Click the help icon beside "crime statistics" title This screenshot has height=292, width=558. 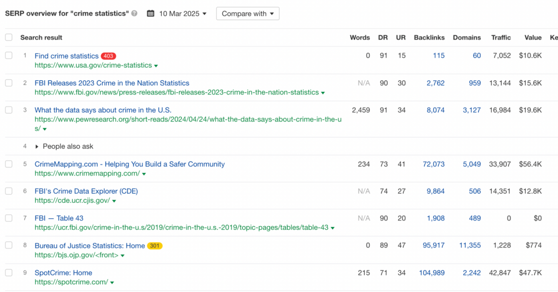click(x=134, y=14)
